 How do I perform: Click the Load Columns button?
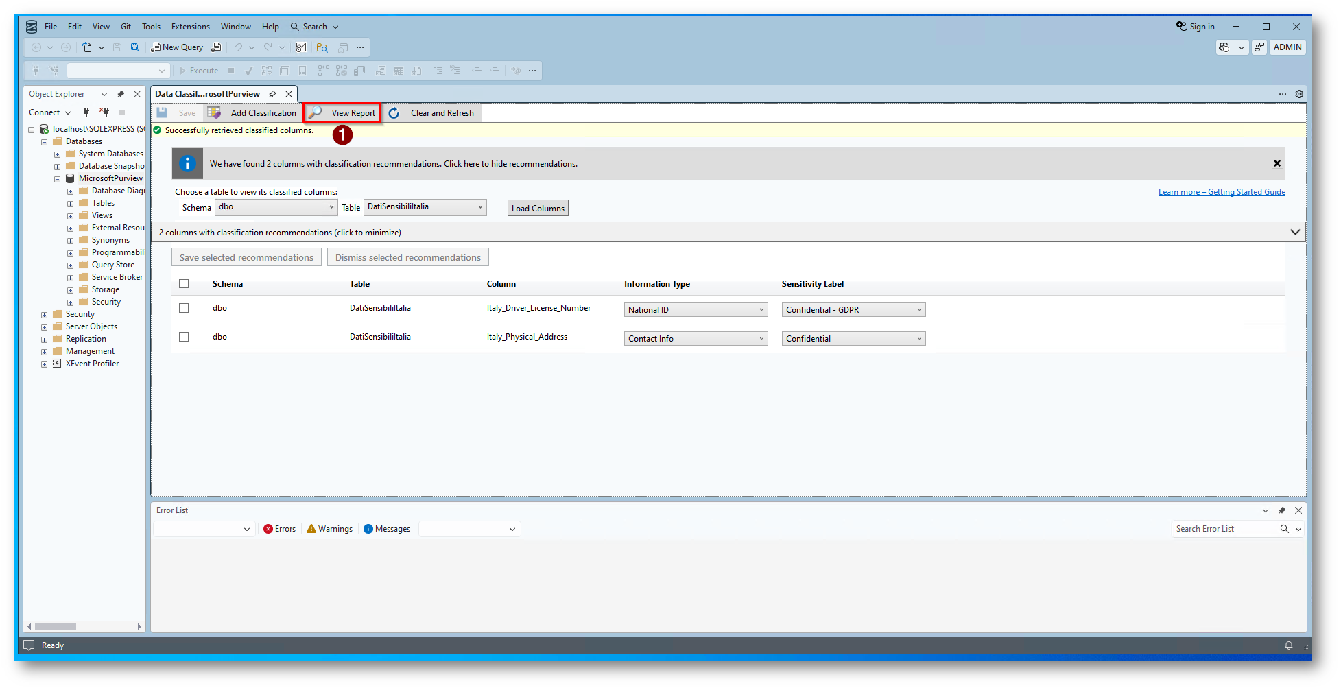click(538, 209)
